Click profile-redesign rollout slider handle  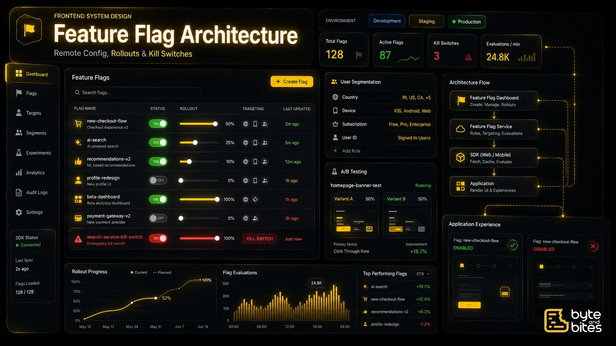pyautogui.click(x=181, y=181)
